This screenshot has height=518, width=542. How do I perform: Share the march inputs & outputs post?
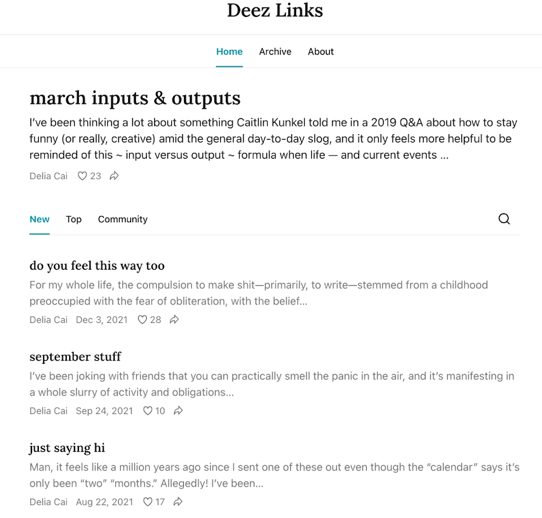click(x=114, y=176)
